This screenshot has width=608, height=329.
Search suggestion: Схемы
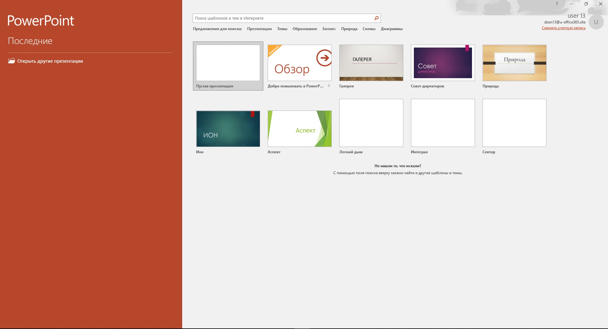point(369,29)
